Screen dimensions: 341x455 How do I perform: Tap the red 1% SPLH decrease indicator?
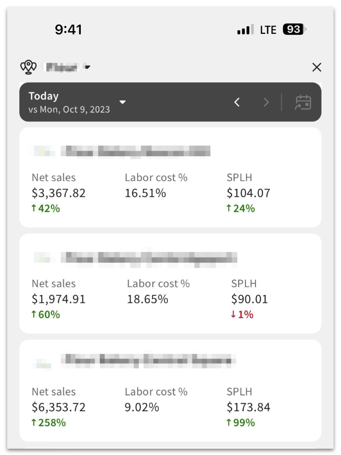click(x=242, y=315)
